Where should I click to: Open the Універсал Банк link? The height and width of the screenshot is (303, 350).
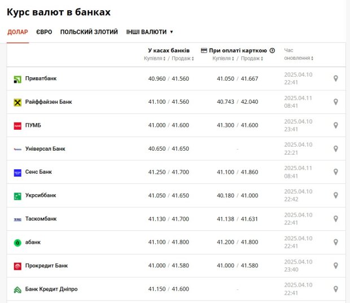click(x=45, y=148)
